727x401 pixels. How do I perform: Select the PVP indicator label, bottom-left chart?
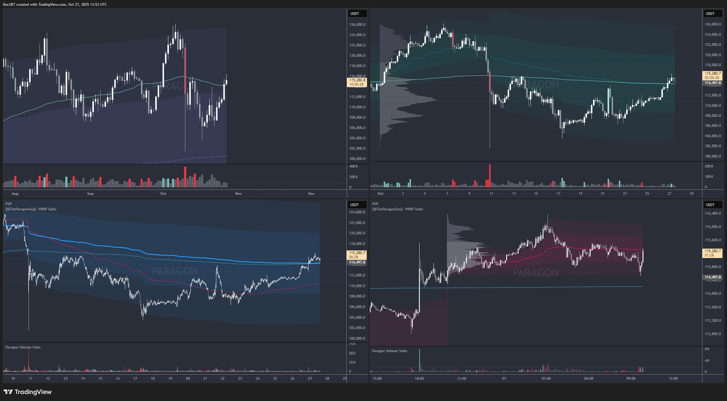(8, 204)
